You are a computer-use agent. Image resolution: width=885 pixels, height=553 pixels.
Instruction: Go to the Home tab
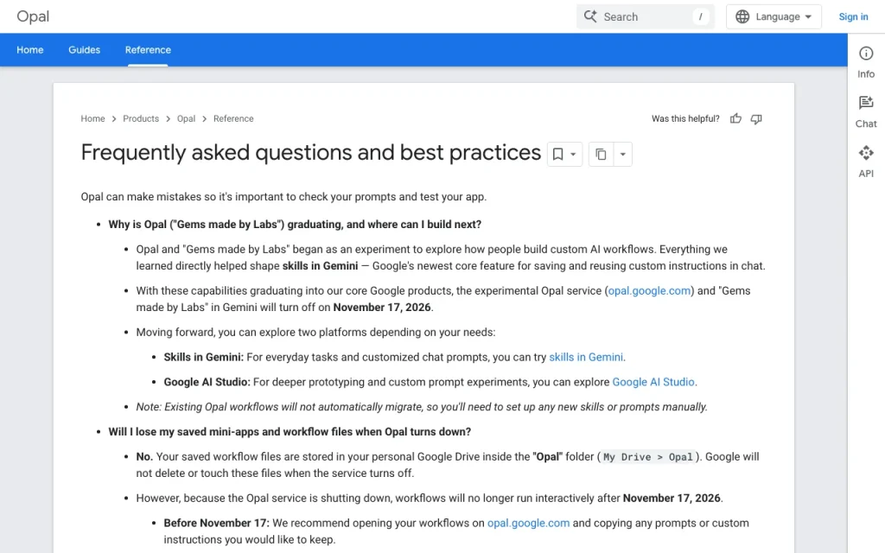(x=30, y=49)
